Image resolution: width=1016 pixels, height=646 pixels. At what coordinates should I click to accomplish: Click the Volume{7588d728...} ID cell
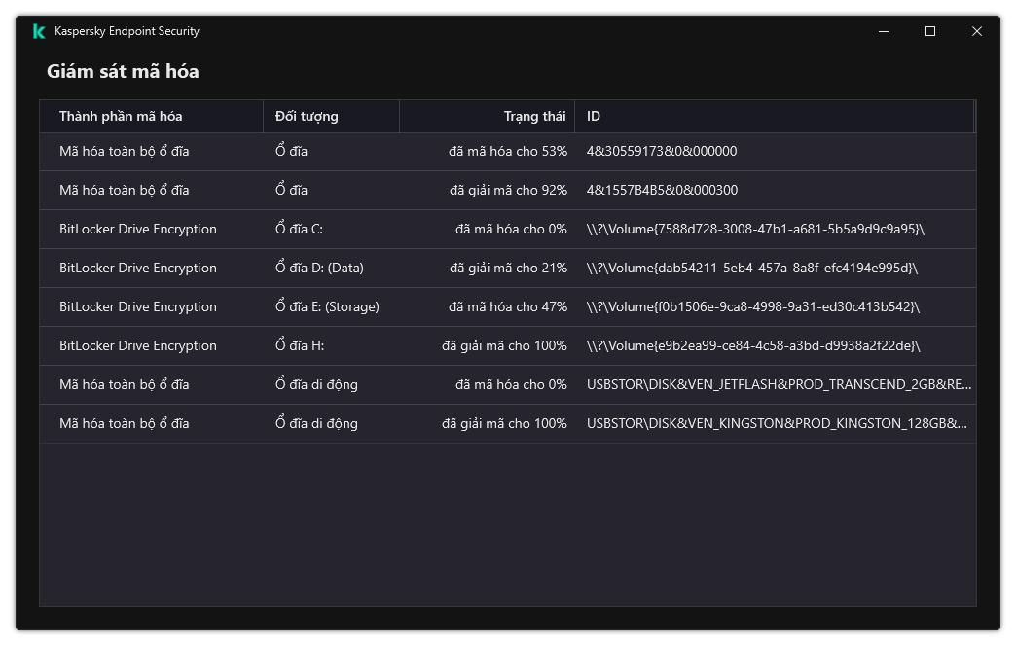pyautogui.click(x=755, y=229)
